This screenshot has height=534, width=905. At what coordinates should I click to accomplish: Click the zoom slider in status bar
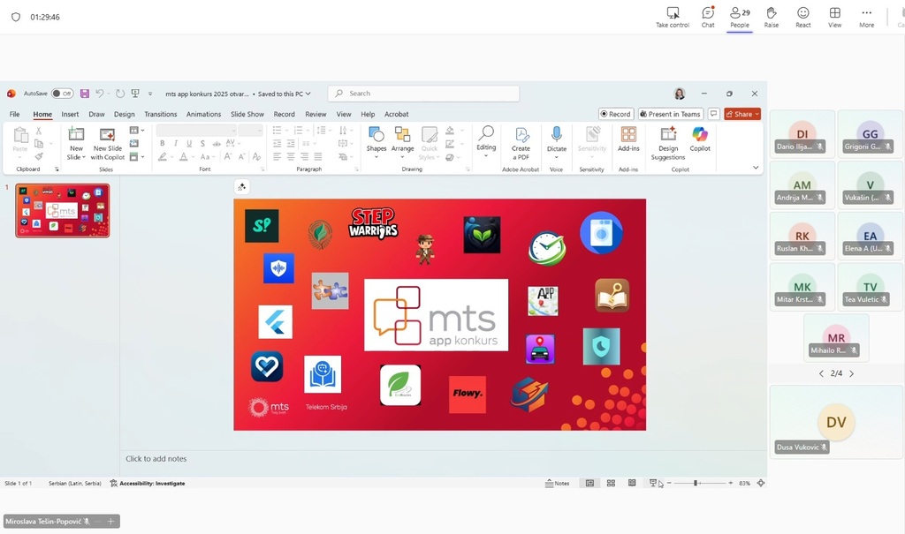697,484
